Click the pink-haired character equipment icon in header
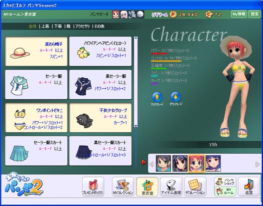 116,14
